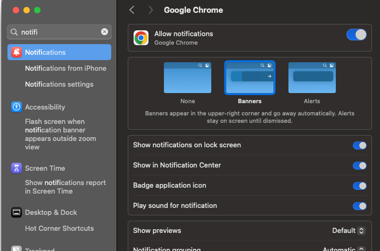Open Show notifications report in Screen Time
The width and height of the screenshot is (380, 251).
(65, 187)
